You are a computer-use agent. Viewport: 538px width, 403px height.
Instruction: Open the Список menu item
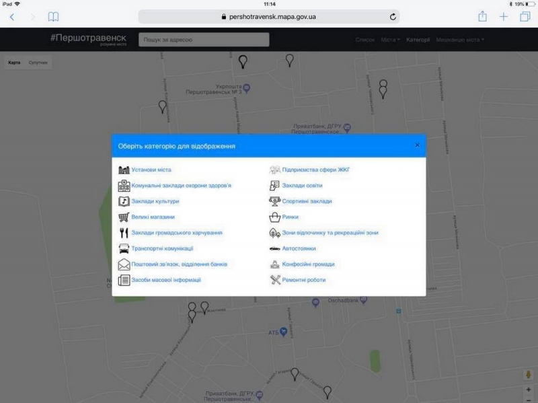pyautogui.click(x=365, y=40)
